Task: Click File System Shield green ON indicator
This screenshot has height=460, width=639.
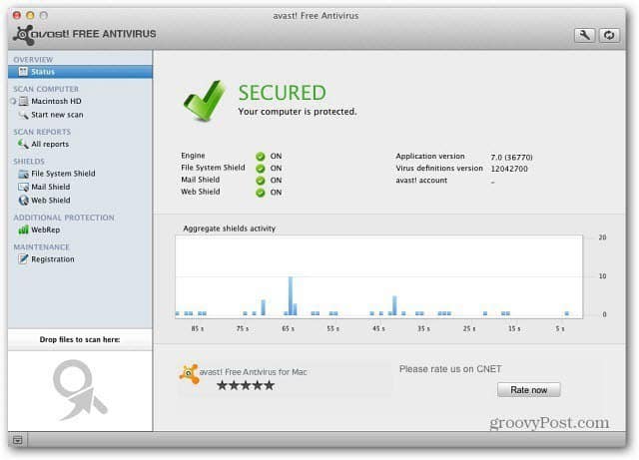Action: pos(261,169)
